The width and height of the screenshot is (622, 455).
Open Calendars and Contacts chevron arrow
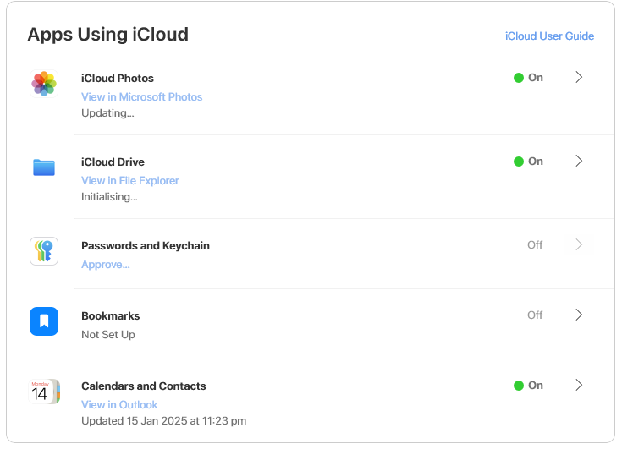(x=579, y=385)
